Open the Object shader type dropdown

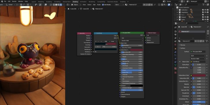click(x=76, y=5)
